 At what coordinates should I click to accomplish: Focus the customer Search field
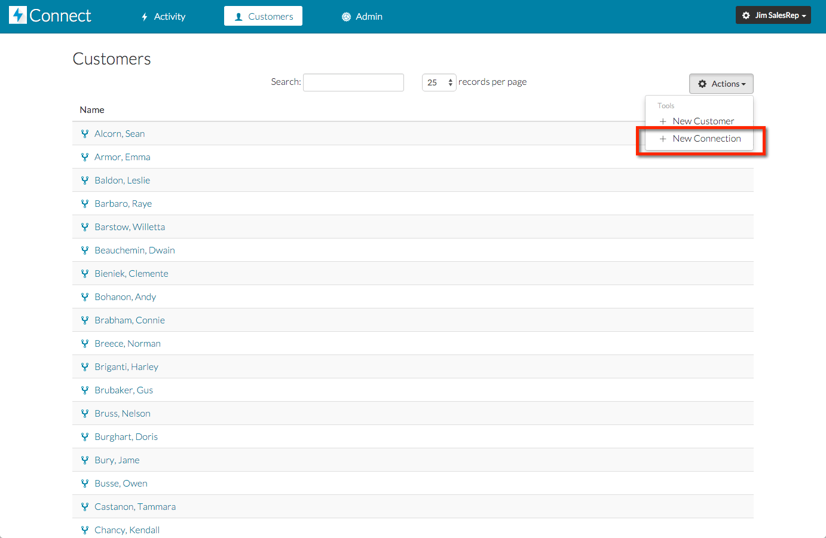354,82
